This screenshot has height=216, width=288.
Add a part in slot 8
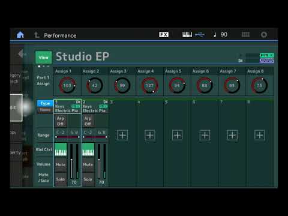coord(260,135)
